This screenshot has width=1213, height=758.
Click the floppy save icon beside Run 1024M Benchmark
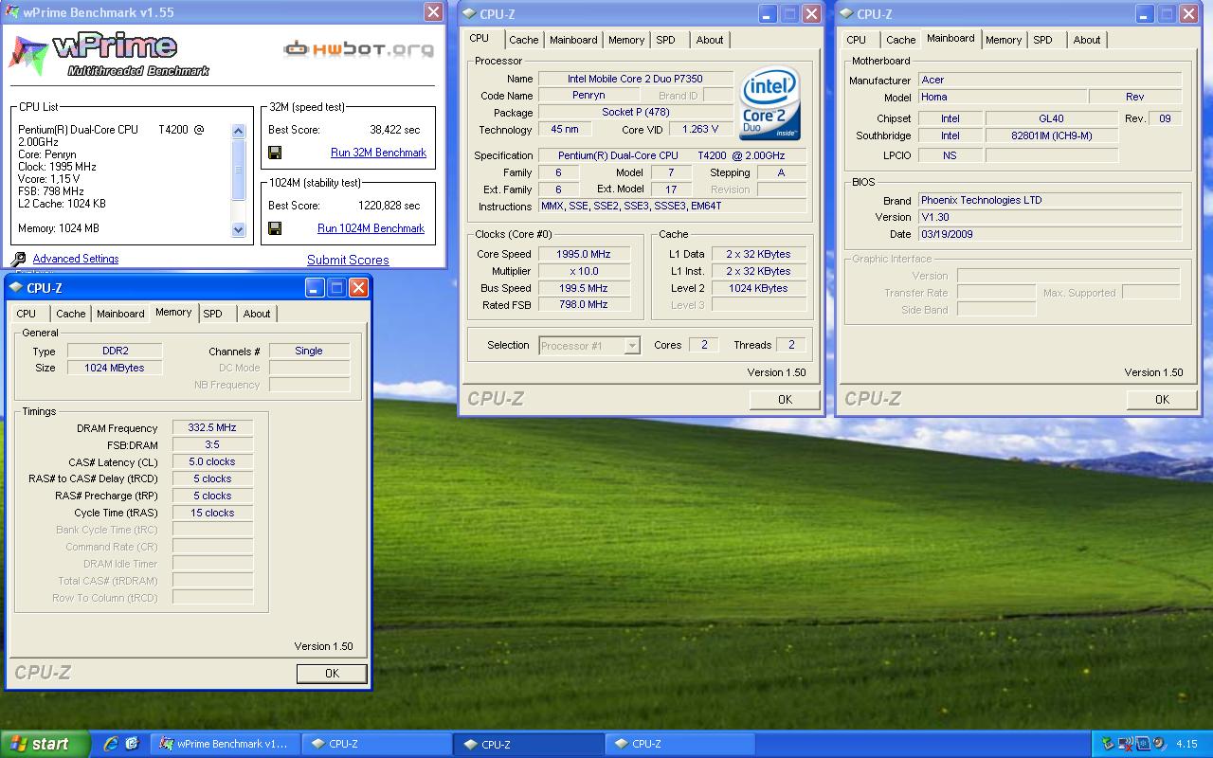click(275, 228)
